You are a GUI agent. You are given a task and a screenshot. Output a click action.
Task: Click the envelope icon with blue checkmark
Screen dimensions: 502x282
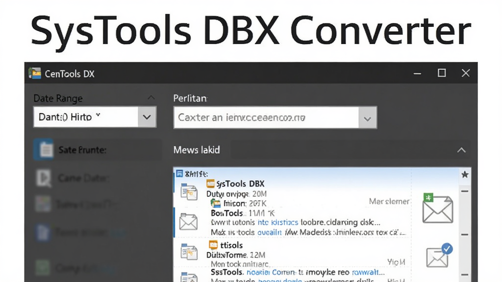click(440, 255)
